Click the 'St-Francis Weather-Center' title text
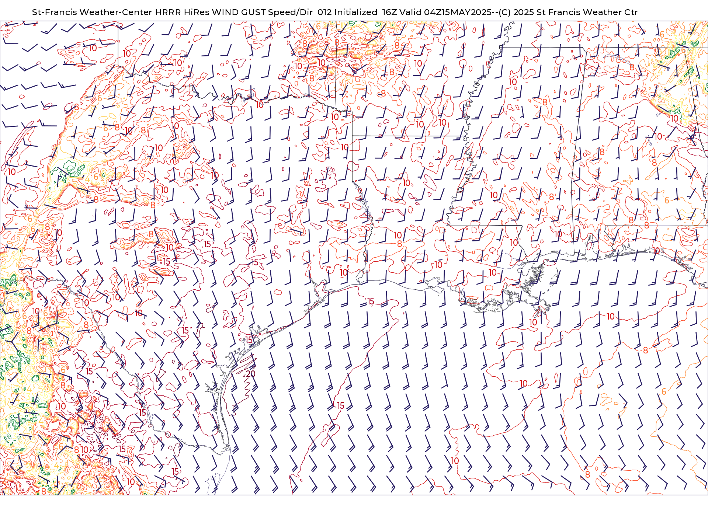The image size is (708, 516). point(92,12)
